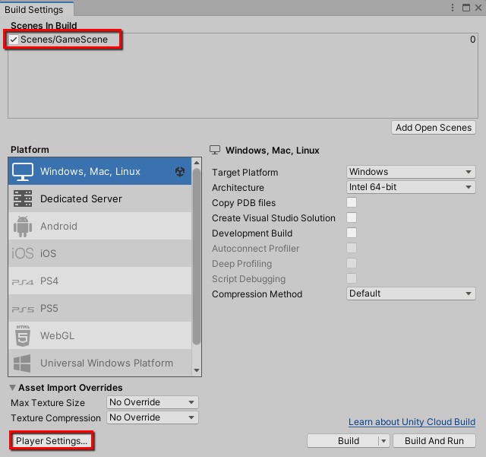Click the Dedicated Server rack icon
This screenshot has width=486, height=457.
pyautogui.click(x=23, y=198)
